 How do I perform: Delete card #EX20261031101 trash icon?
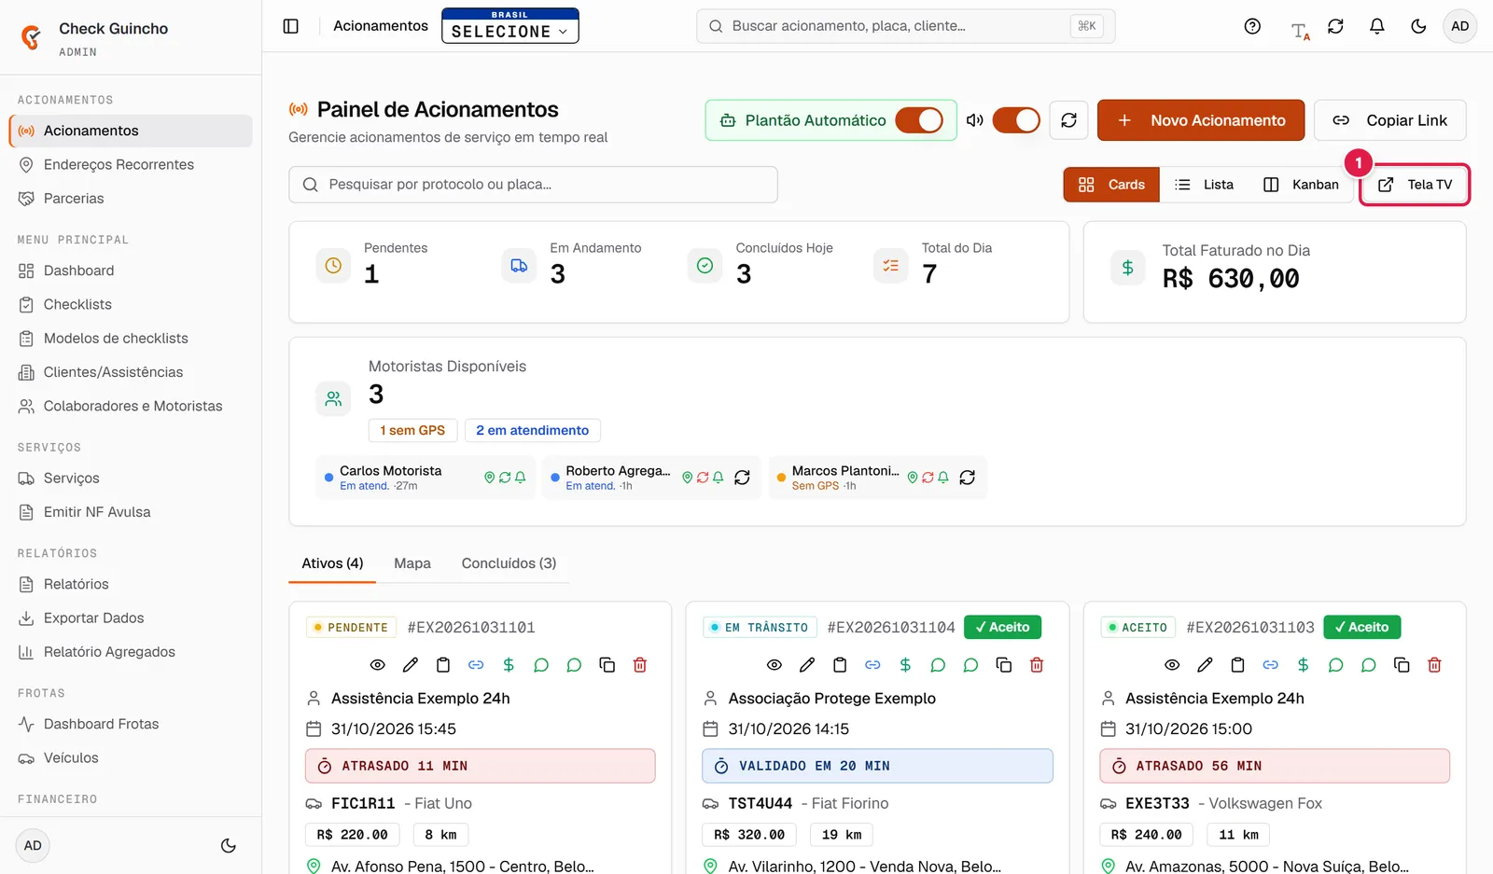(640, 665)
